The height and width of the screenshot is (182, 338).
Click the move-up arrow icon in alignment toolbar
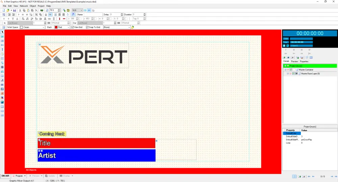[x=4, y=19]
